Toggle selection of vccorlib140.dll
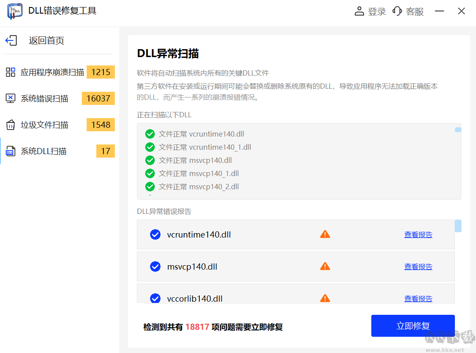Viewport: 476px width, 353px height. 155,298
